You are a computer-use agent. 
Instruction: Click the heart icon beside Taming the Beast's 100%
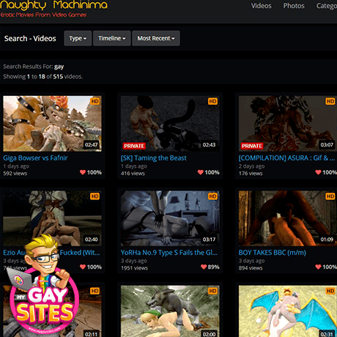click(201, 172)
